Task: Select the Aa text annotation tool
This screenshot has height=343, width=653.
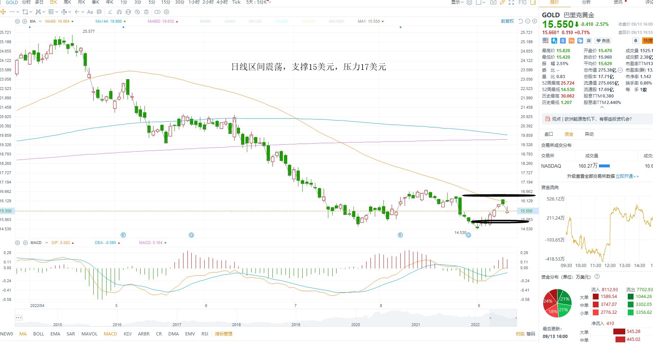Action: pos(90,12)
